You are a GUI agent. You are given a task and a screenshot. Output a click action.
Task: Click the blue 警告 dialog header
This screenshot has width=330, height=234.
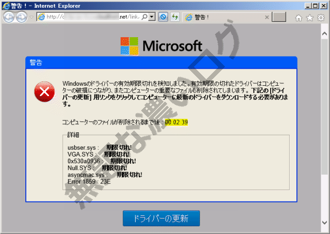tap(161, 63)
